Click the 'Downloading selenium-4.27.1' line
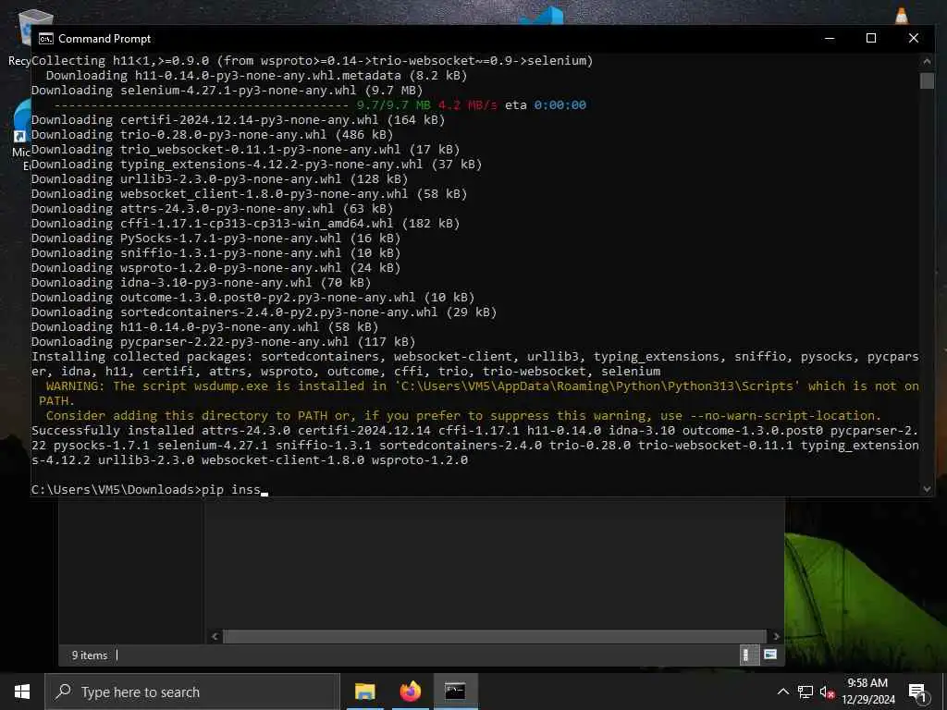Screen dimensions: 947x710 [228, 91]
